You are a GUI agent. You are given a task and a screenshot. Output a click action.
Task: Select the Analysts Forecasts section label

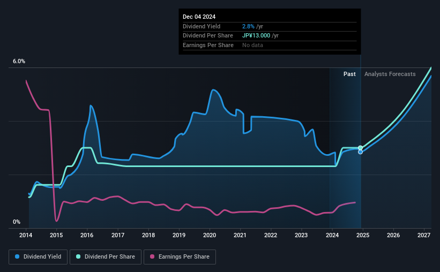[x=390, y=74]
